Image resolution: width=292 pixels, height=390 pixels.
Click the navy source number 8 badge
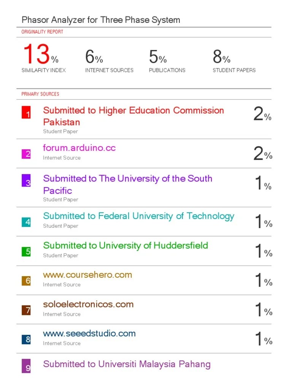(26, 339)
